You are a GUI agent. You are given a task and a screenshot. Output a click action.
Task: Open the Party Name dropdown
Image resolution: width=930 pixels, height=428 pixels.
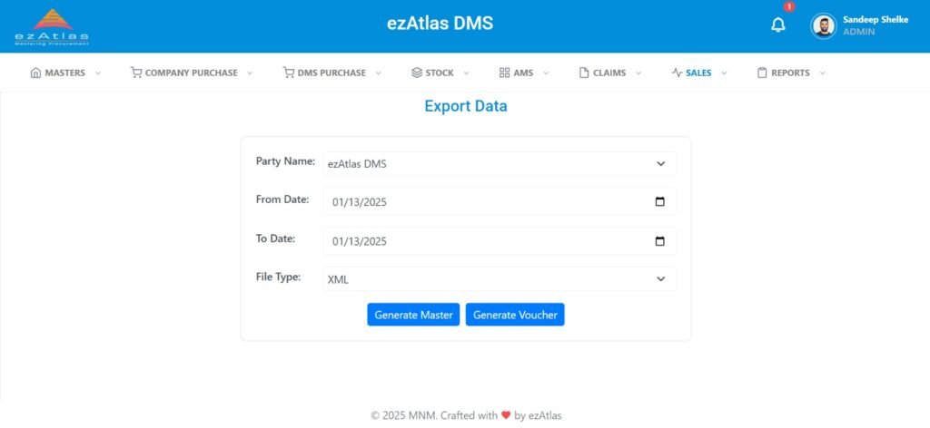[500, 163]
